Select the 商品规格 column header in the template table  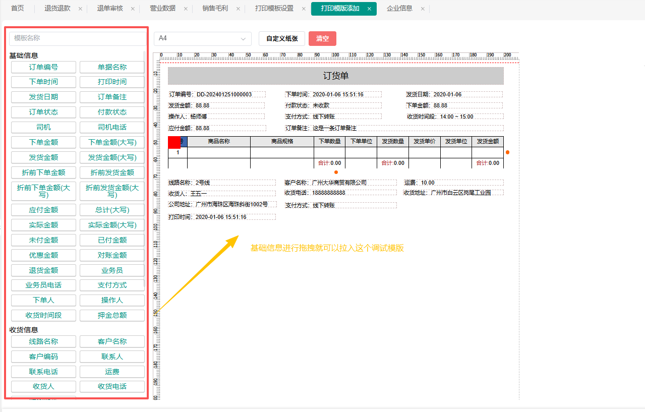(x=282, y=142)
